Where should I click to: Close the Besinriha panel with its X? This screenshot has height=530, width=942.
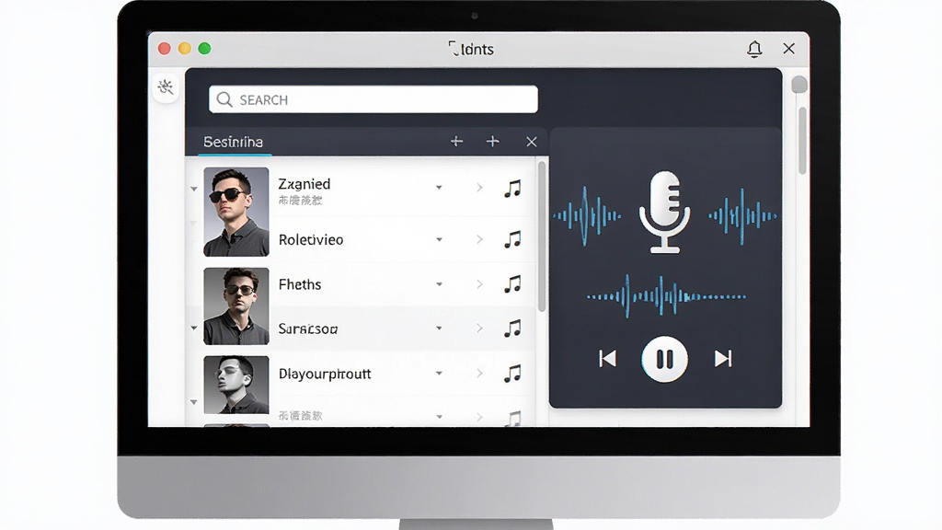click(531, 142)
